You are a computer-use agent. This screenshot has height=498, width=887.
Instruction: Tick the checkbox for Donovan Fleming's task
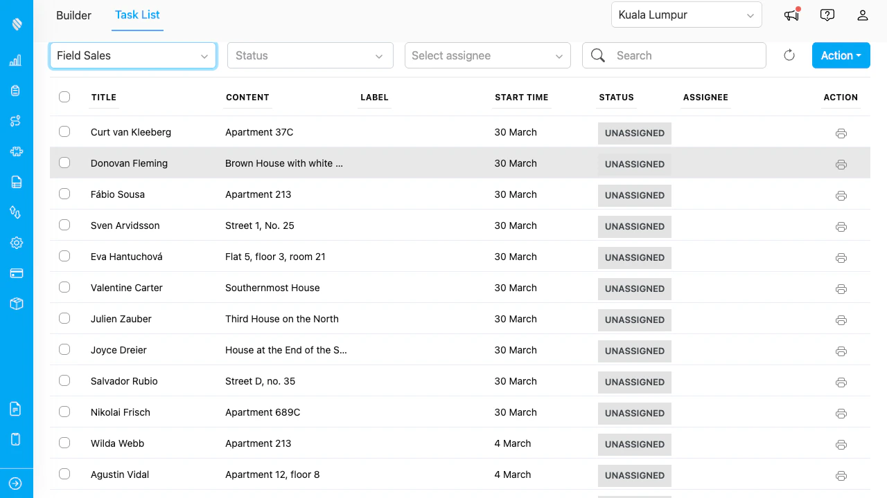pyautogui.click(x=64, y=163)
